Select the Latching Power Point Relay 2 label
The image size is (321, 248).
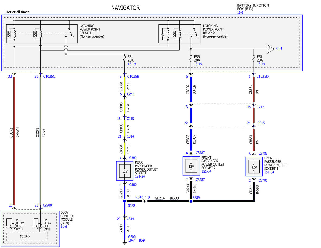coord(215,31)
